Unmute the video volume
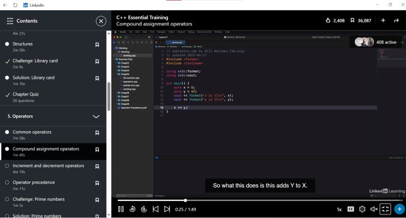This screenshot has width=406, height=218. pos(374,209)
